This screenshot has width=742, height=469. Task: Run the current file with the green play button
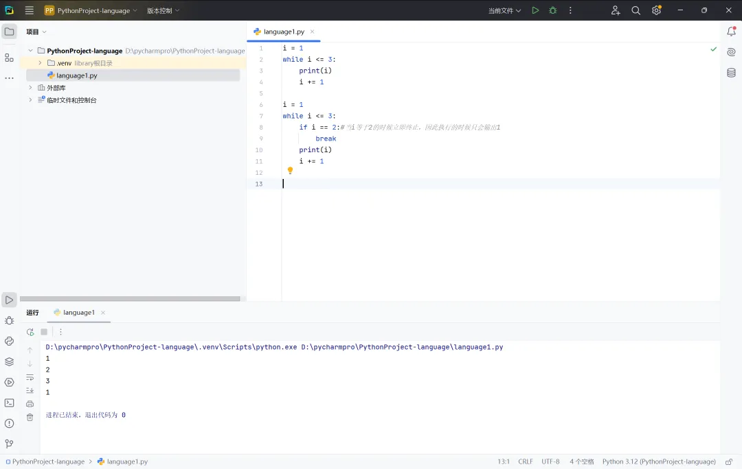(535, 10)
